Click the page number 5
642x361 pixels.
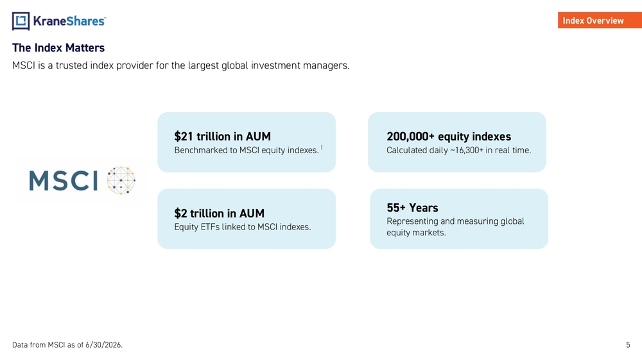tap(628, 344)
